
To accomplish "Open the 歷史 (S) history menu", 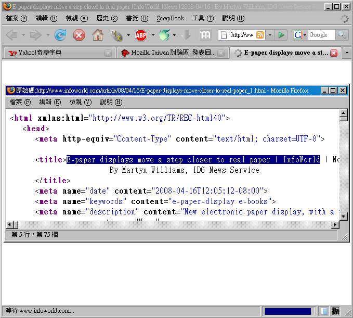I will click(x=107, y=18).
